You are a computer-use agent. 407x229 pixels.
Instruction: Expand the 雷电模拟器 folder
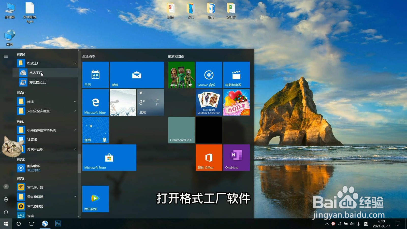(75, 197)
